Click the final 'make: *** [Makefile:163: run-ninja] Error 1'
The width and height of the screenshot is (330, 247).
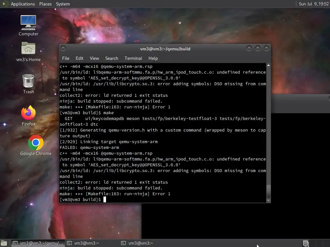tap(115, 194)
